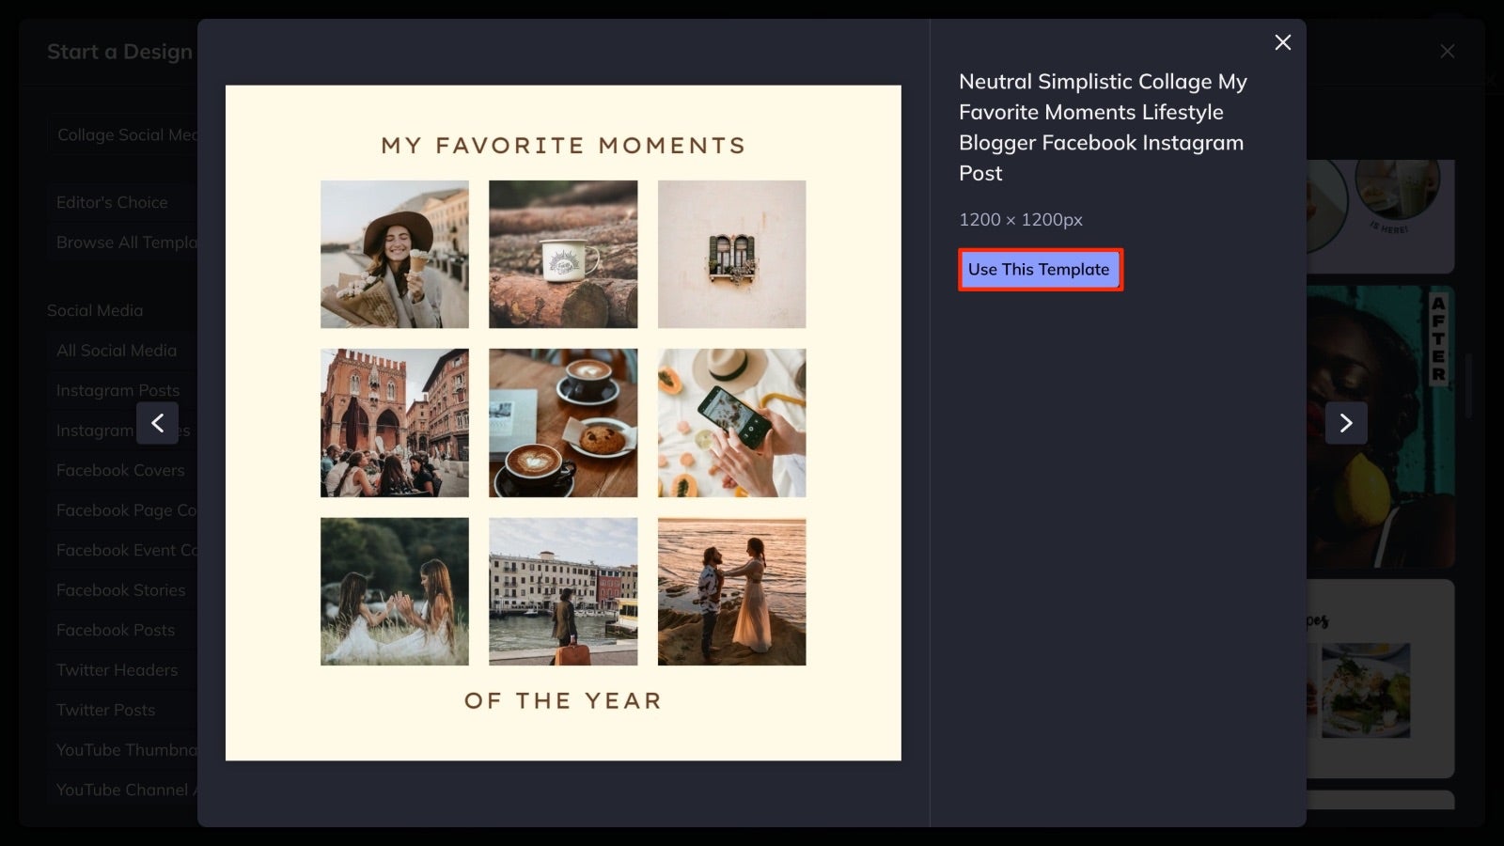Open the Instagram Posts template category
The image size is (1504, 846).
click(x=118, y=389)
